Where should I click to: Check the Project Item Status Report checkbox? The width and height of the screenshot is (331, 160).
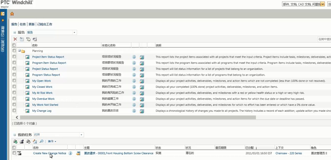pyautogui.click(x=14, y=56)
